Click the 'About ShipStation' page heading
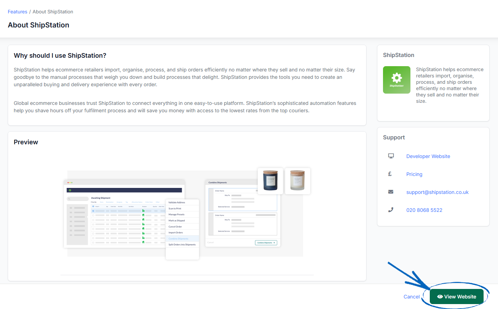Viewport: 498px width, 309px height. (x=39, y=25)
